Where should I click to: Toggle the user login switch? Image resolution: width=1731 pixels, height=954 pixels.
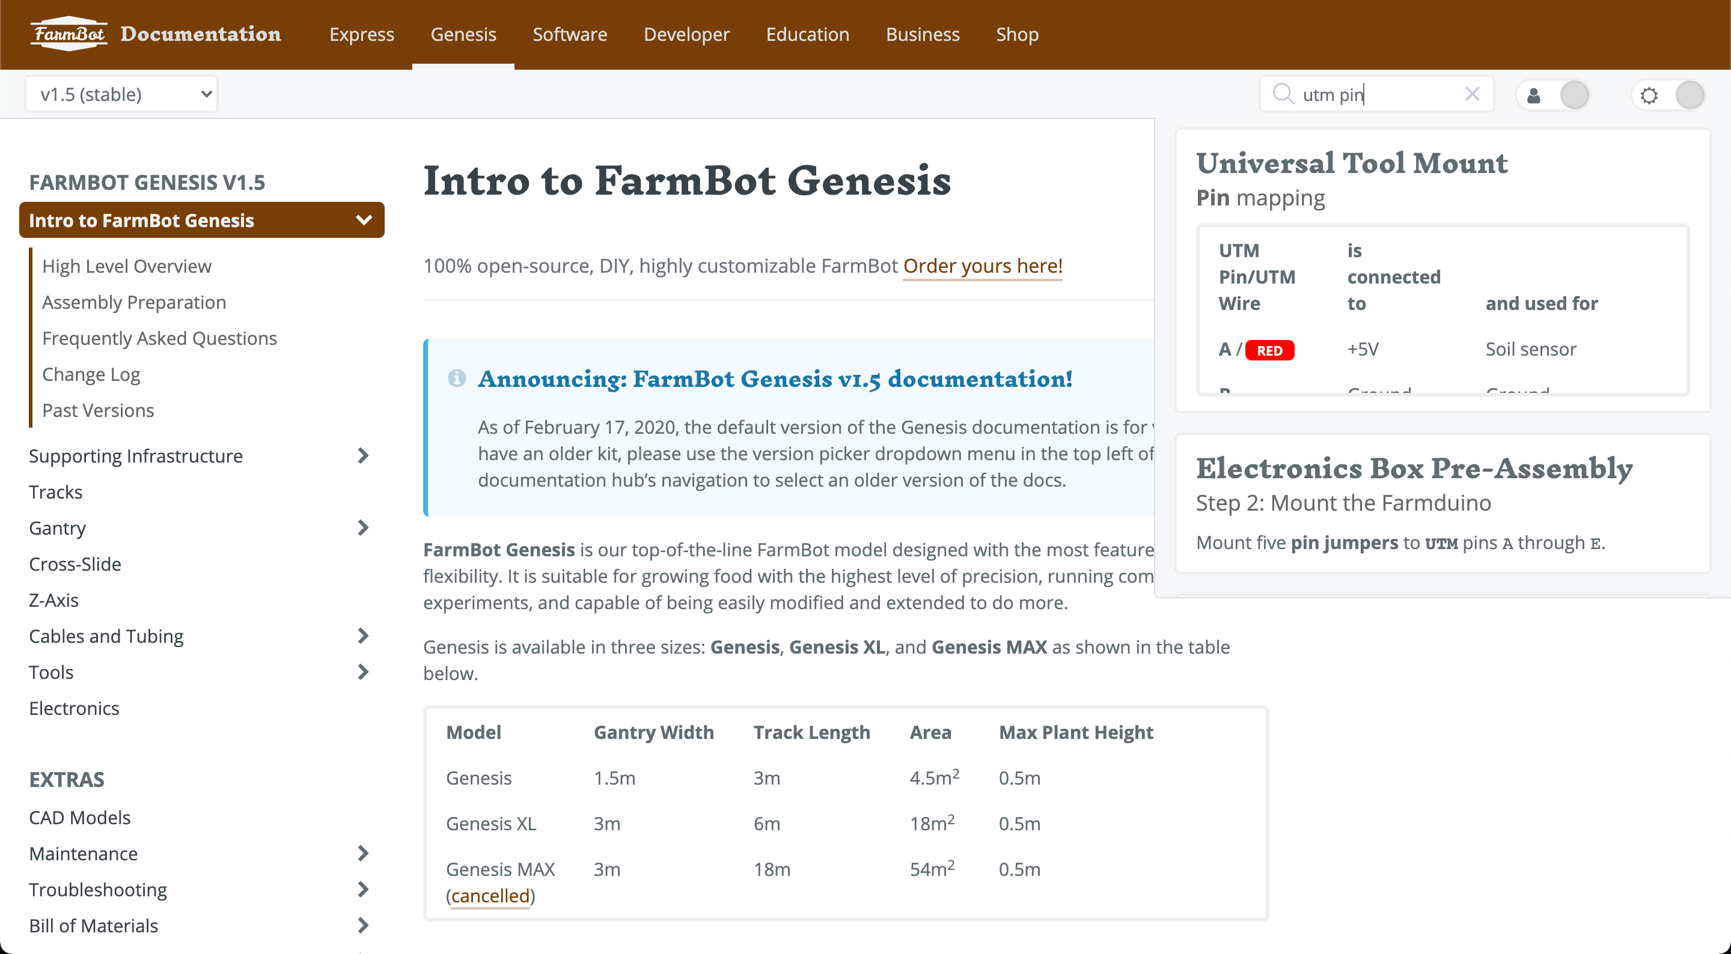[1575, 96]
